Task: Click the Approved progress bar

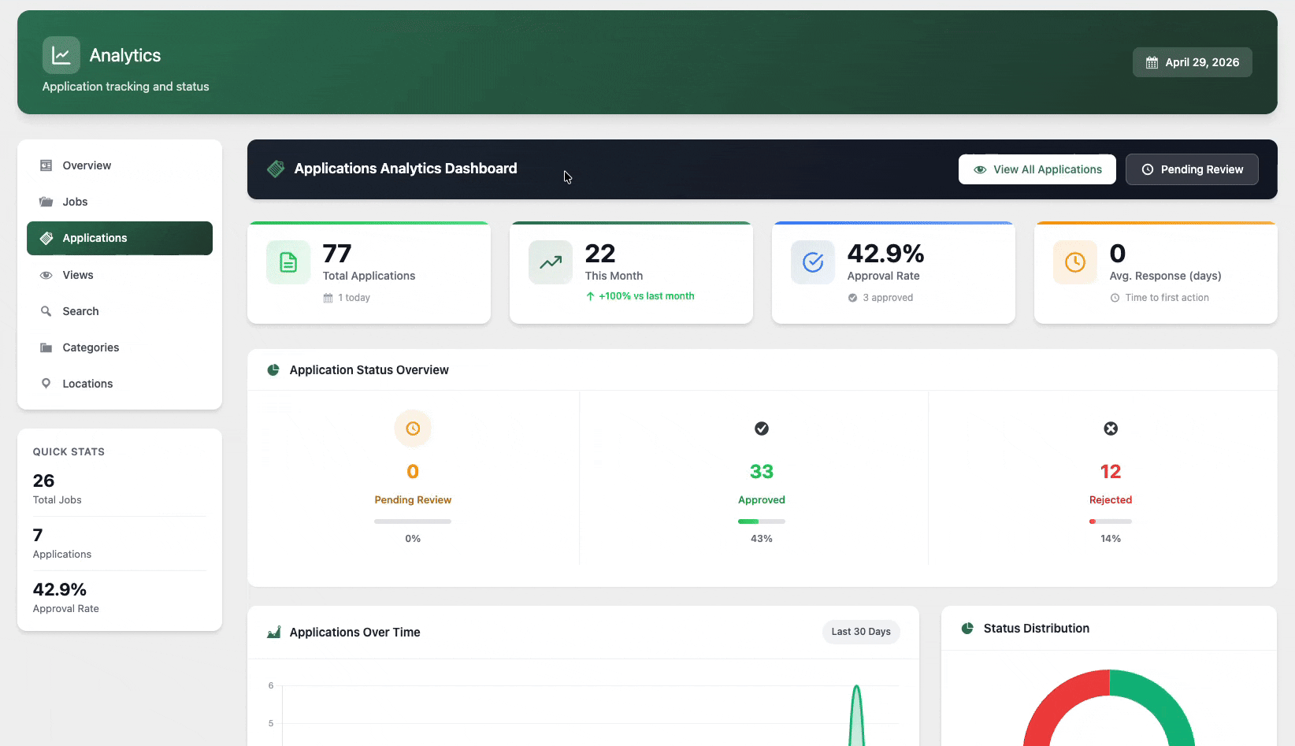Action: click(x=761, y=521)
